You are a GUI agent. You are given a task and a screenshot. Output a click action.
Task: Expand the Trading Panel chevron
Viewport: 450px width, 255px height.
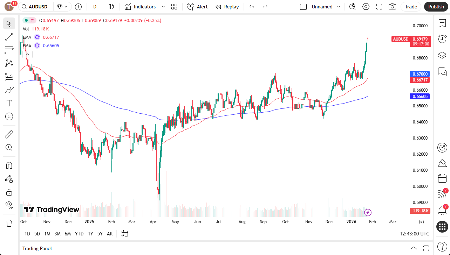pos(414,248)
